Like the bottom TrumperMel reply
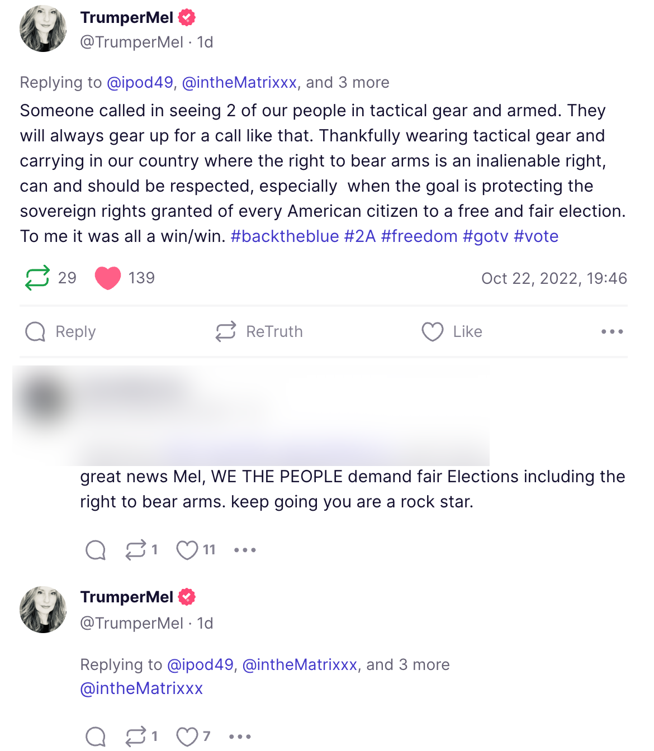 tap(187, 736)
